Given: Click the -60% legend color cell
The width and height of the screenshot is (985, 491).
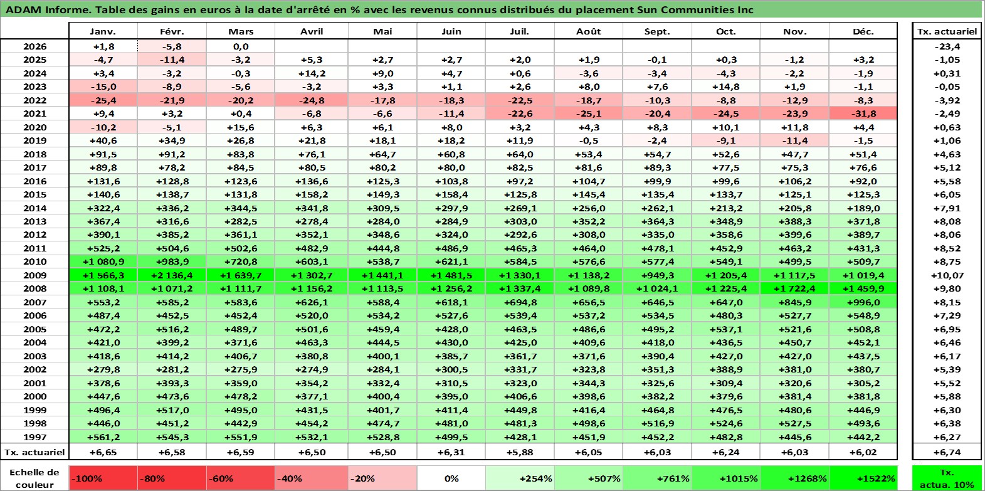Looking at the screenshot, I should (x=241, y=478).
